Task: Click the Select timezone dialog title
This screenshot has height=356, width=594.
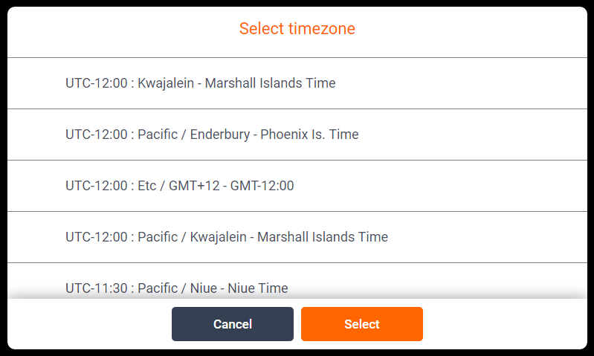Action: 297,29
